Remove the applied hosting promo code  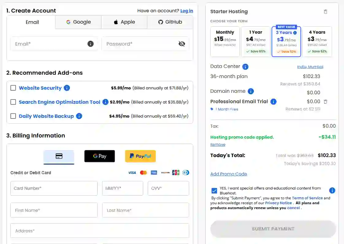point(218,145)
